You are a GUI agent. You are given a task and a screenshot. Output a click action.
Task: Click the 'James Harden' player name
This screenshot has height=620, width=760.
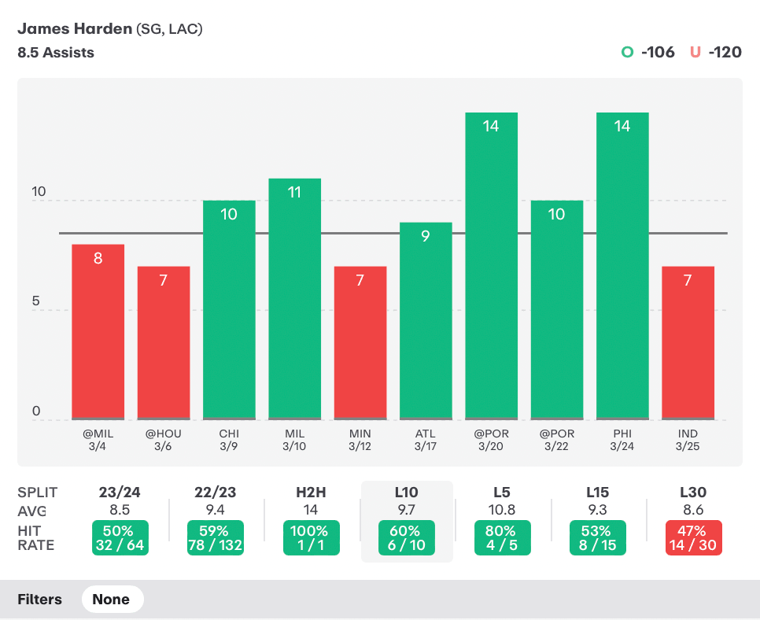75,28
